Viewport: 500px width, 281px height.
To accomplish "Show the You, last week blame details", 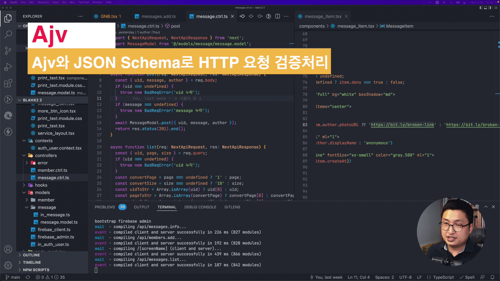I will (326, 277).
